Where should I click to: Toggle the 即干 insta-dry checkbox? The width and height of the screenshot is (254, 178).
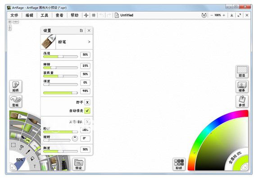pyautogui.click(x=87, y=102)
